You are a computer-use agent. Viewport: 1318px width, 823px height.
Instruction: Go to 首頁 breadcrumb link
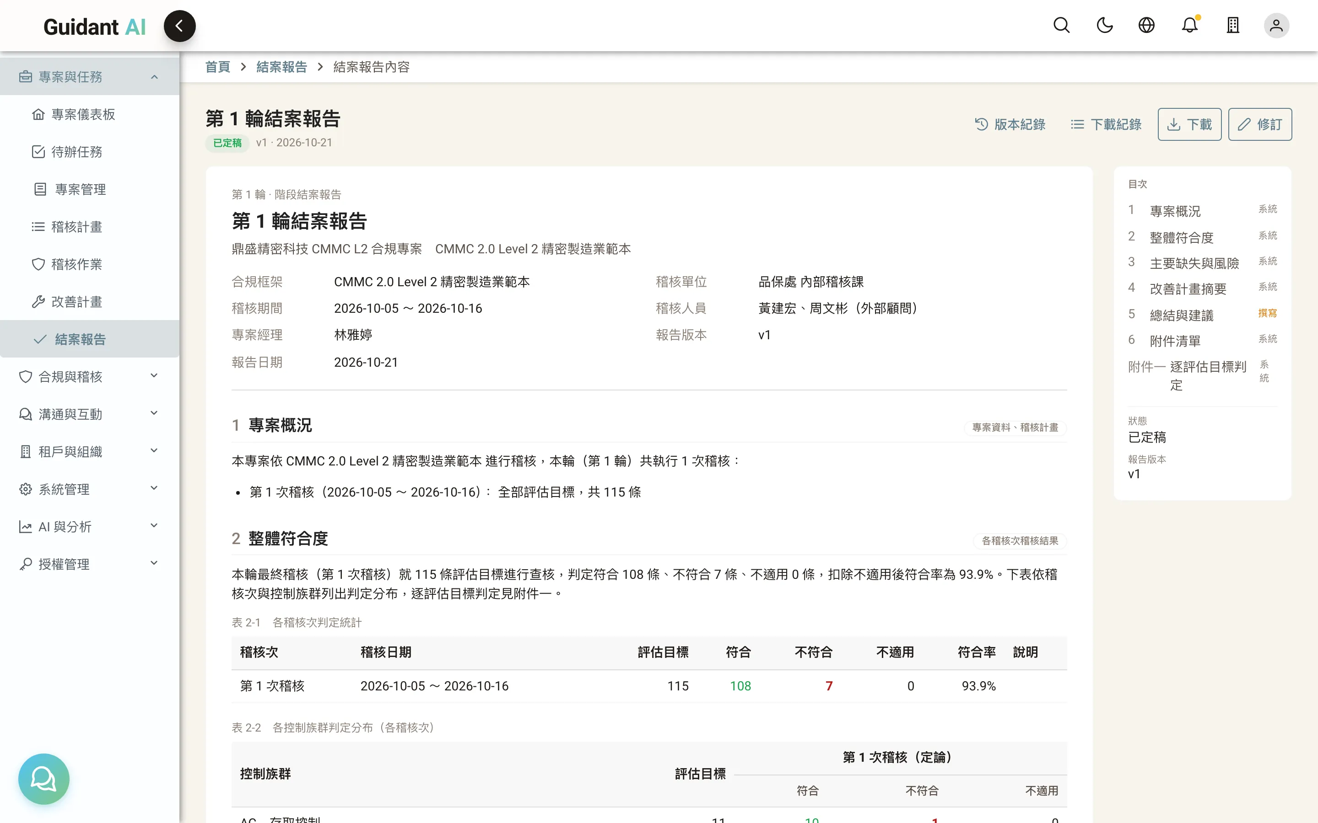click(218, 67)
